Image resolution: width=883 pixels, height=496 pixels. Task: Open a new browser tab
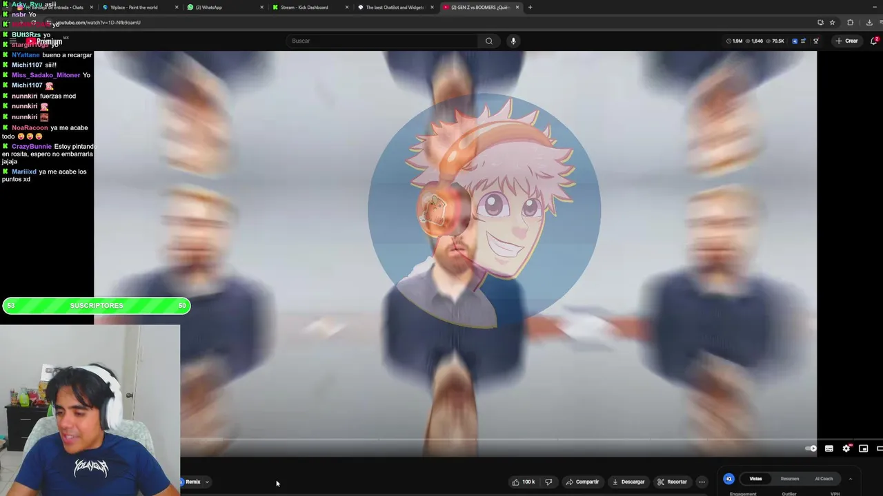pyautogui.click(x=530, y=8)
